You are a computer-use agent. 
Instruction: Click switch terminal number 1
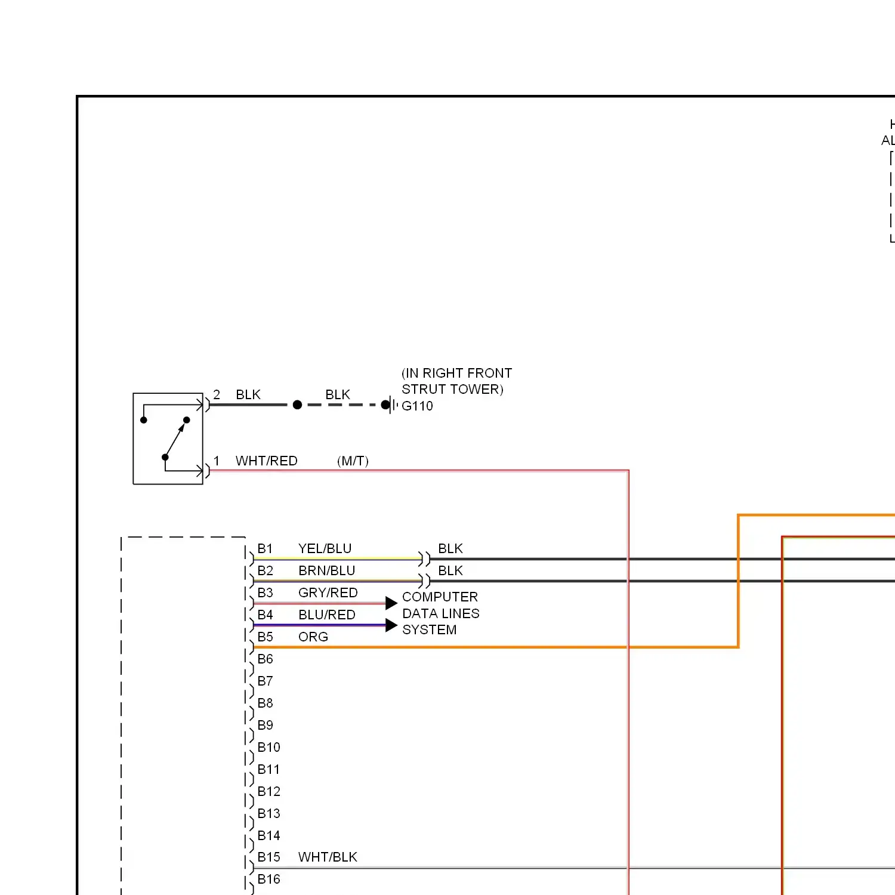point(217,461)
